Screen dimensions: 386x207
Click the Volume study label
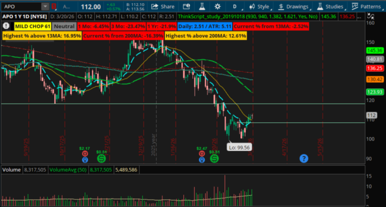click(12, 170)
